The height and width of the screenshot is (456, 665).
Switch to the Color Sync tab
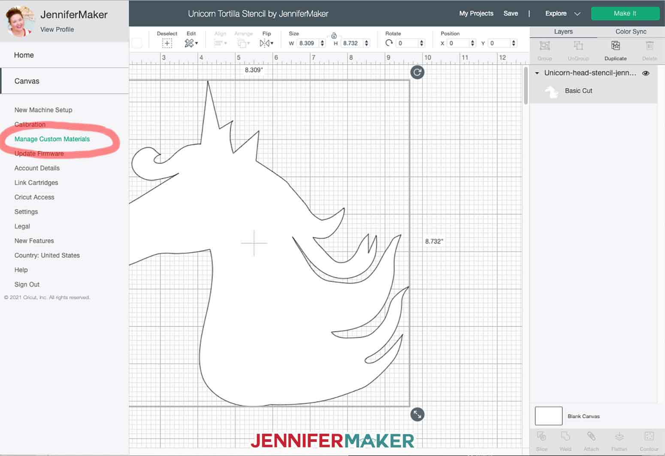(631, 32)
